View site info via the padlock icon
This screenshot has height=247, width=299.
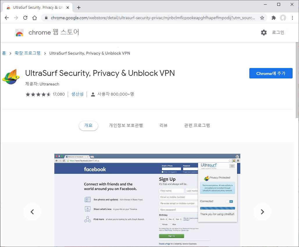tap(46, 18)
